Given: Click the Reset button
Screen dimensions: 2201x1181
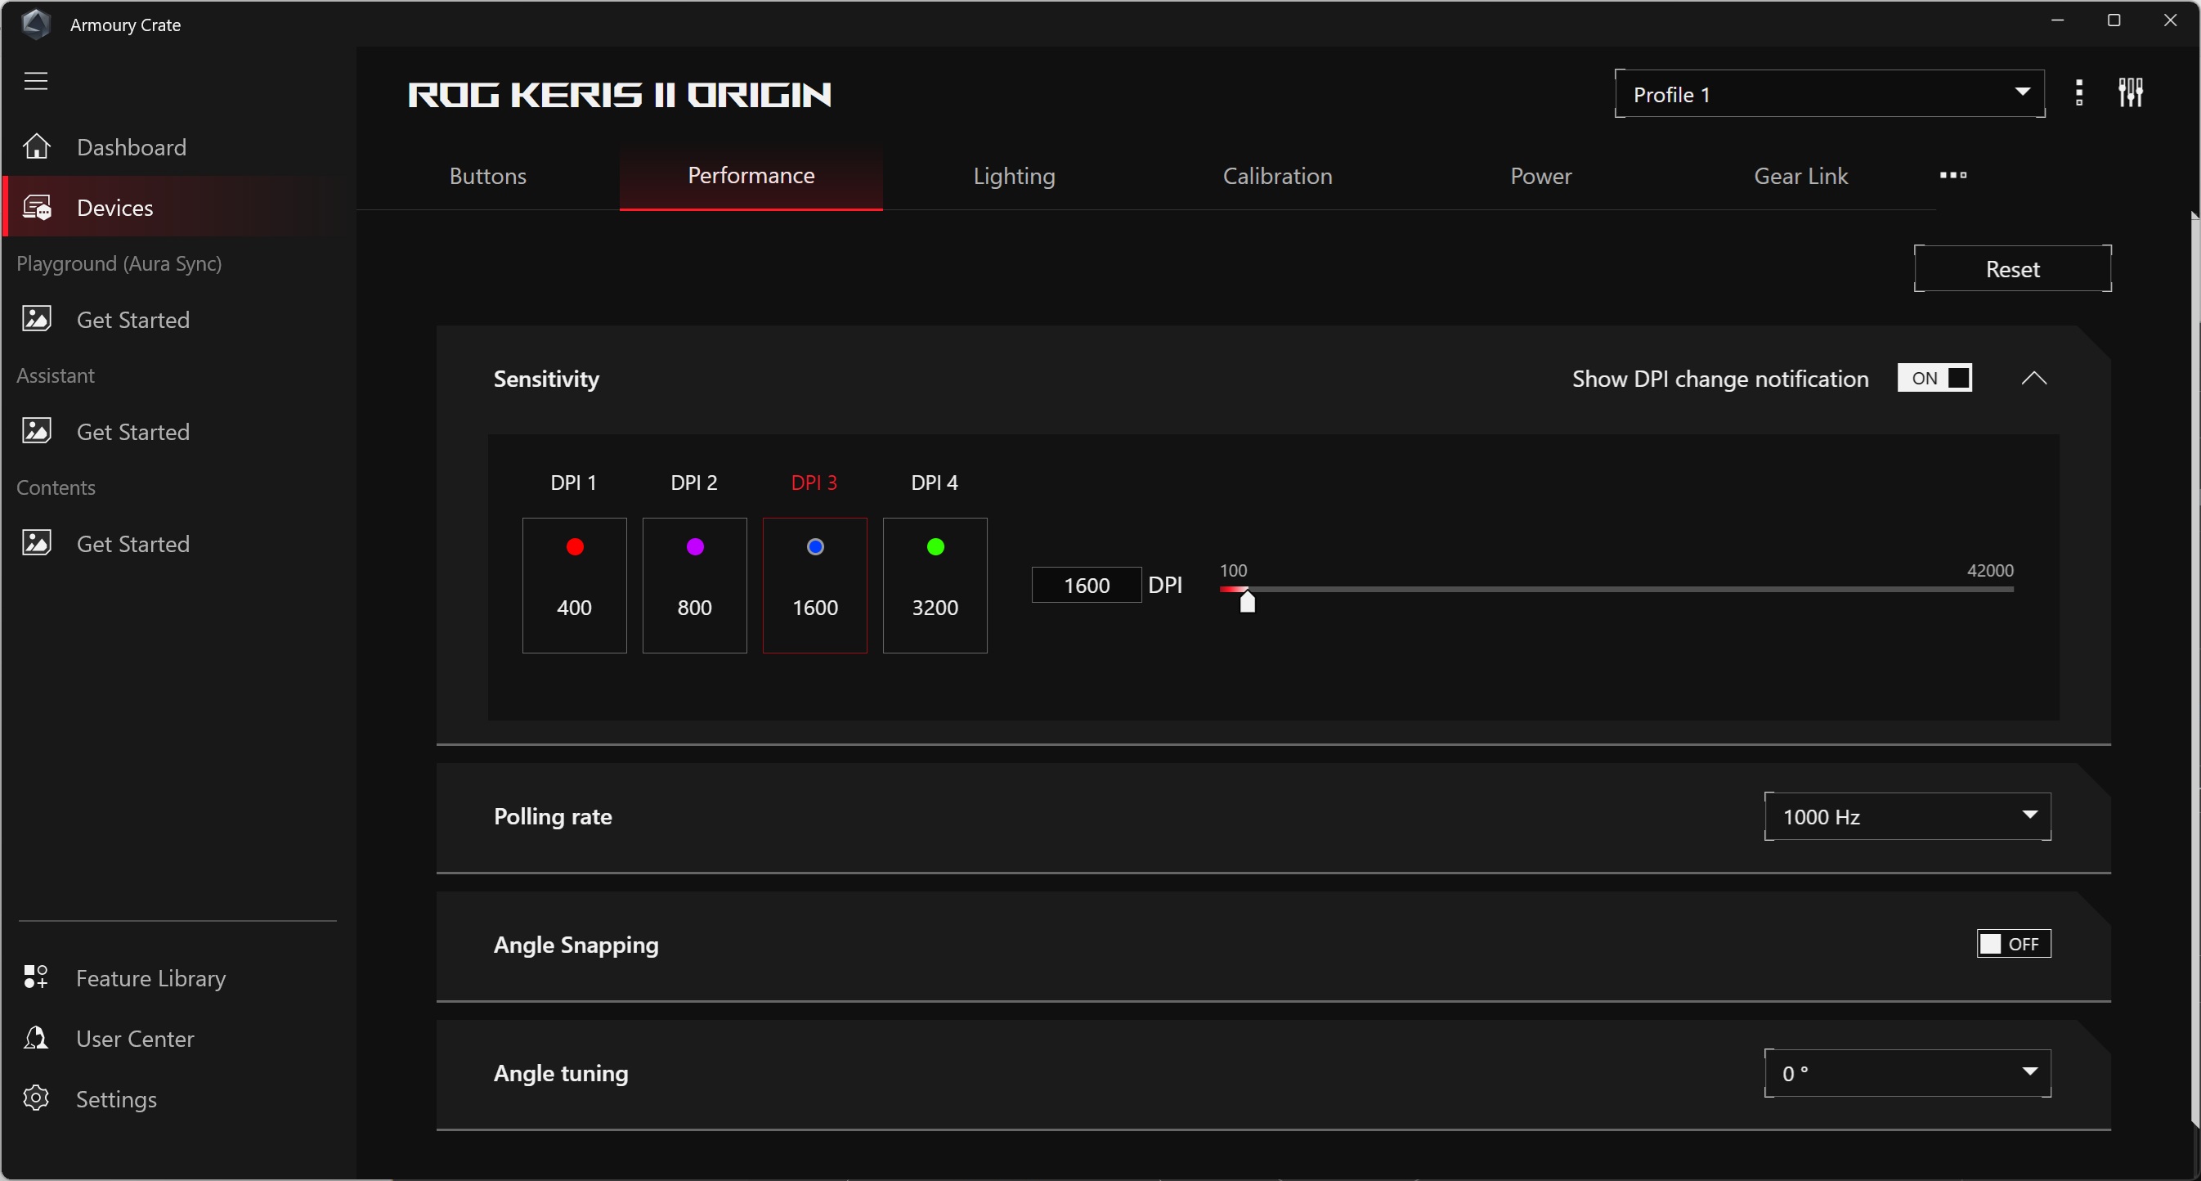Looking at the screenshot, I should (2013, 268).
